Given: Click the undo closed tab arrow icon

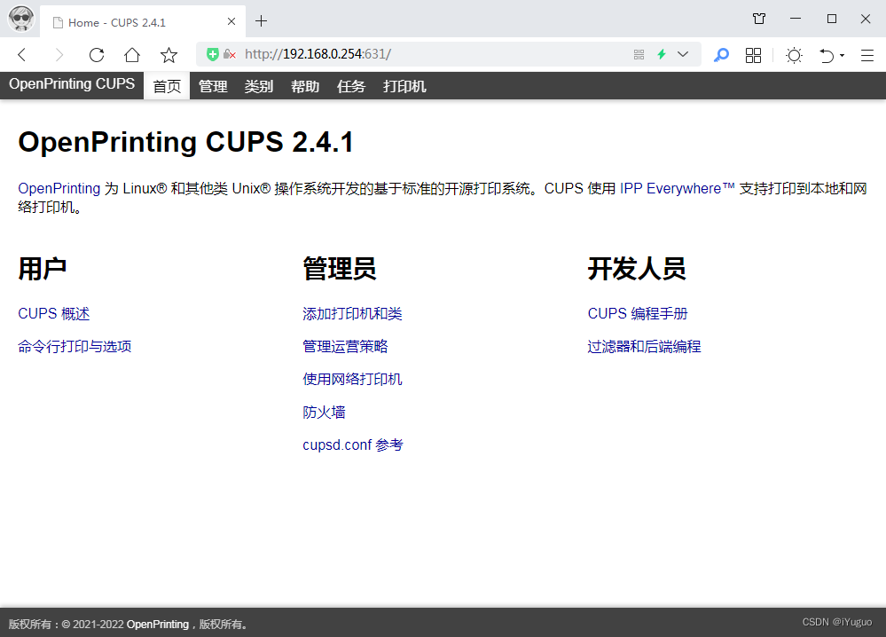Looking at the screenshot, I should coord(826,55).
